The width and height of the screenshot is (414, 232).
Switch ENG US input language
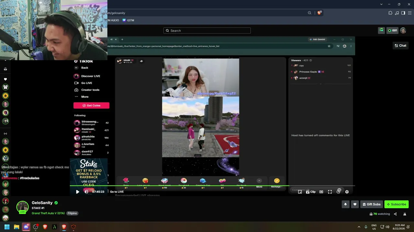click(x=374, y=227)
